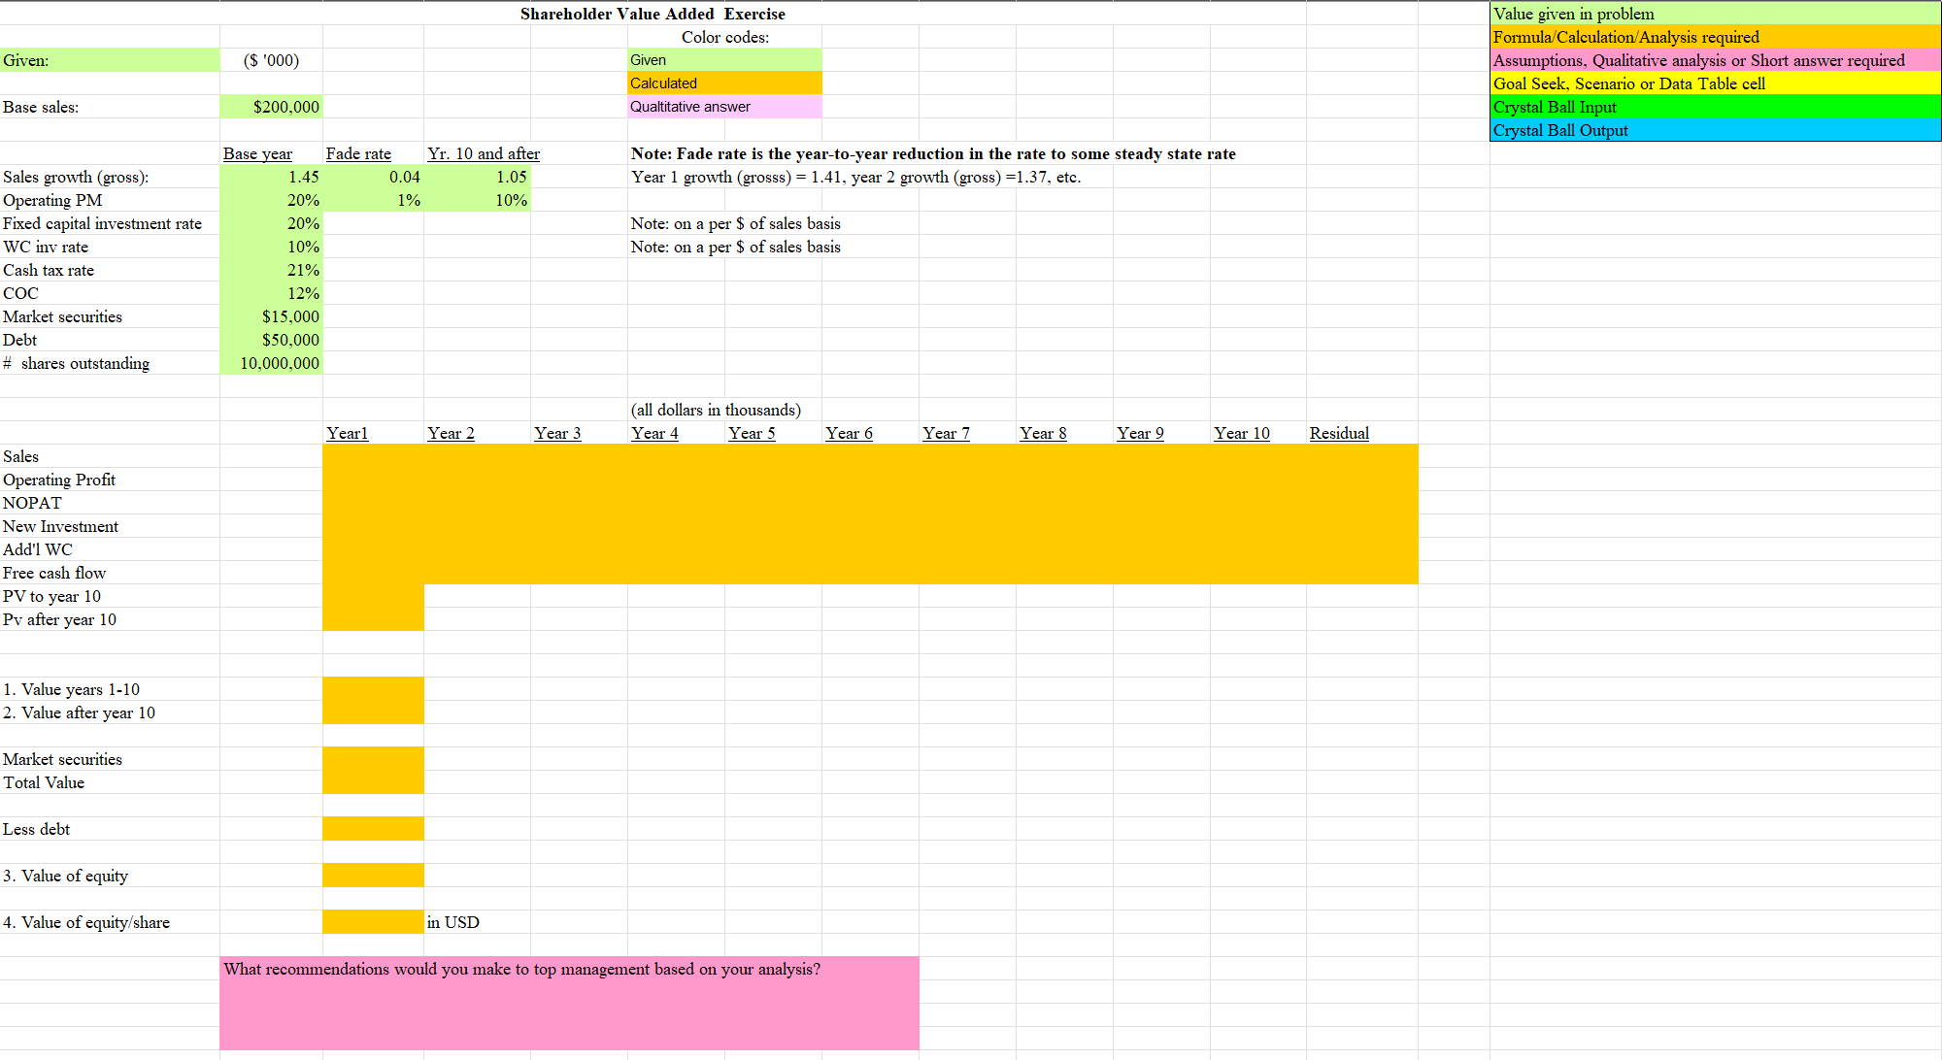Select the pink Qualitative answer swatch
Viewport: 1942px width, 1060px height.
click(x=724, y=107)
